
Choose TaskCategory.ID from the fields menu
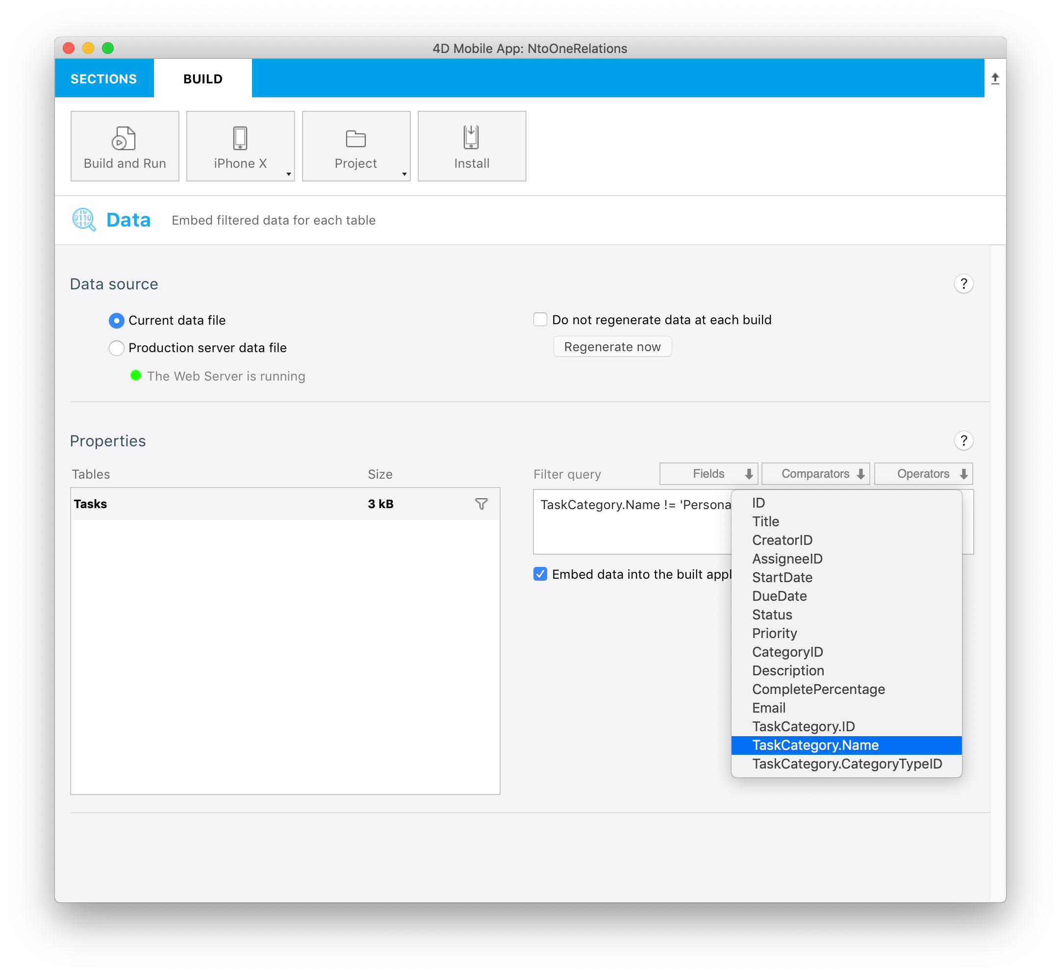(846, 726)
